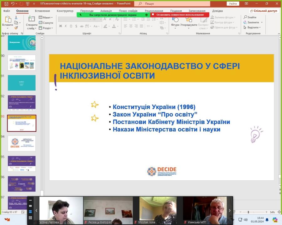Click Replace (Замінити) in the Editing group
The image size is (282, 225).
coord(251,22)
